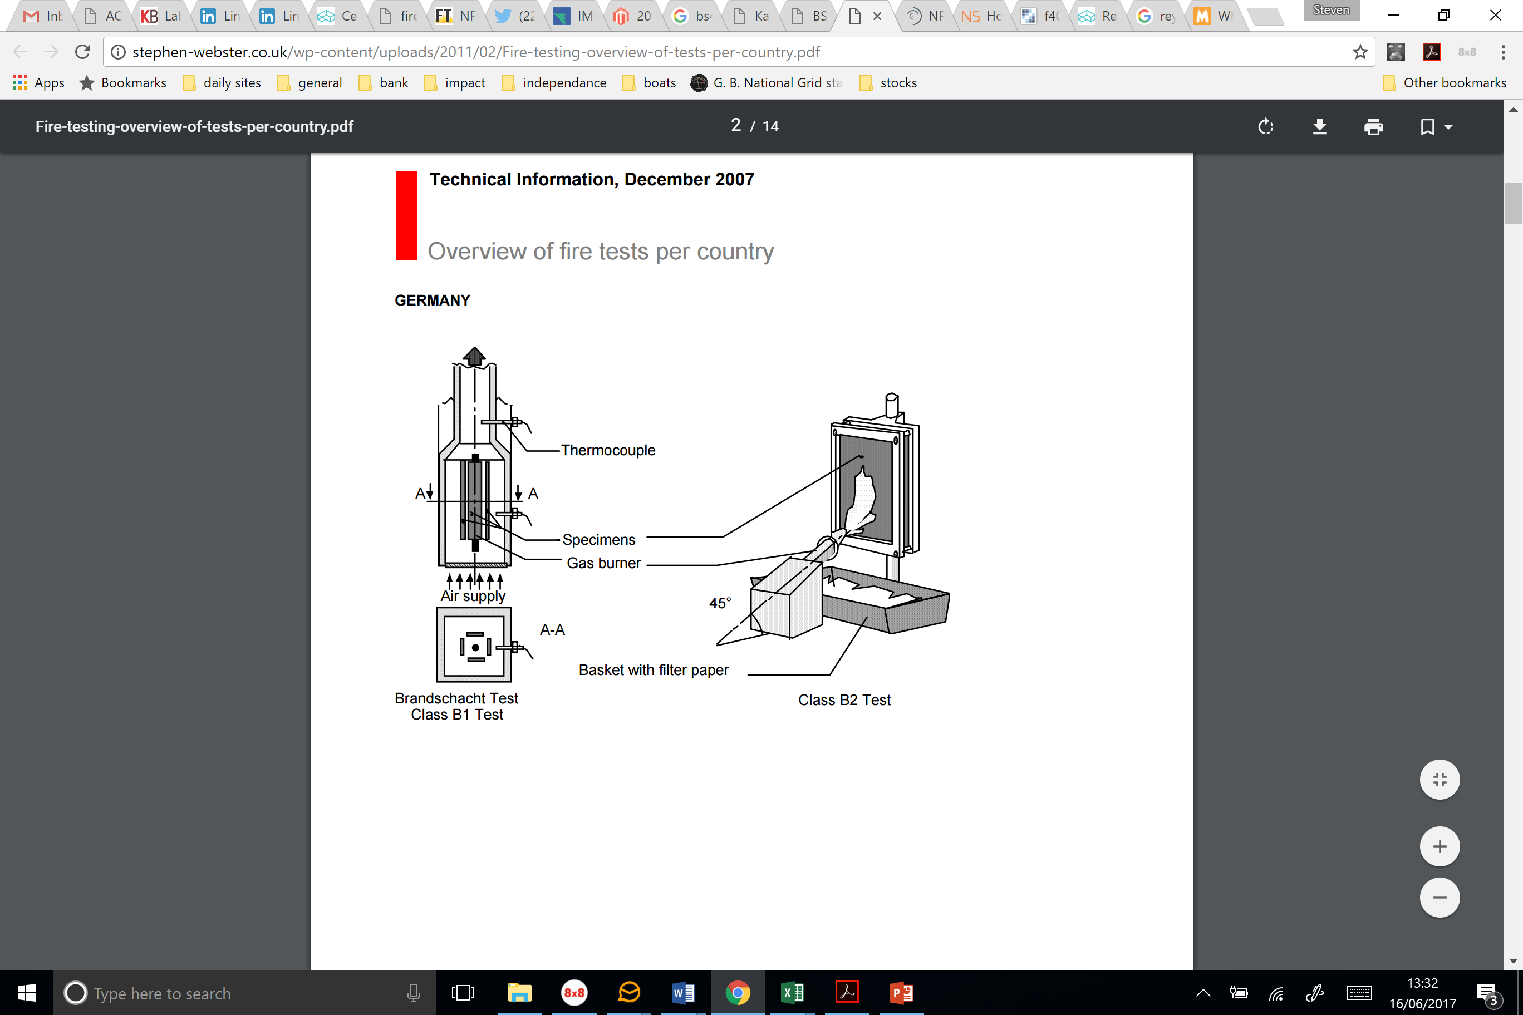Zoom in on the PDF
Image resolution: width=1523 pixels, height=1015 pixels.
1439,846
